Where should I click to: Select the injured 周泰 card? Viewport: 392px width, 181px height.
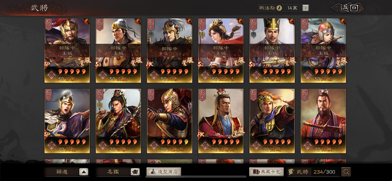(169, 50)
